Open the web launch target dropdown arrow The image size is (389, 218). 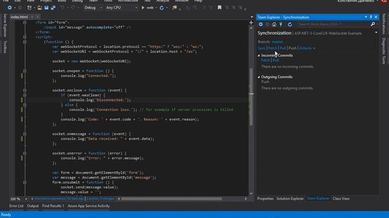[156, 8]
